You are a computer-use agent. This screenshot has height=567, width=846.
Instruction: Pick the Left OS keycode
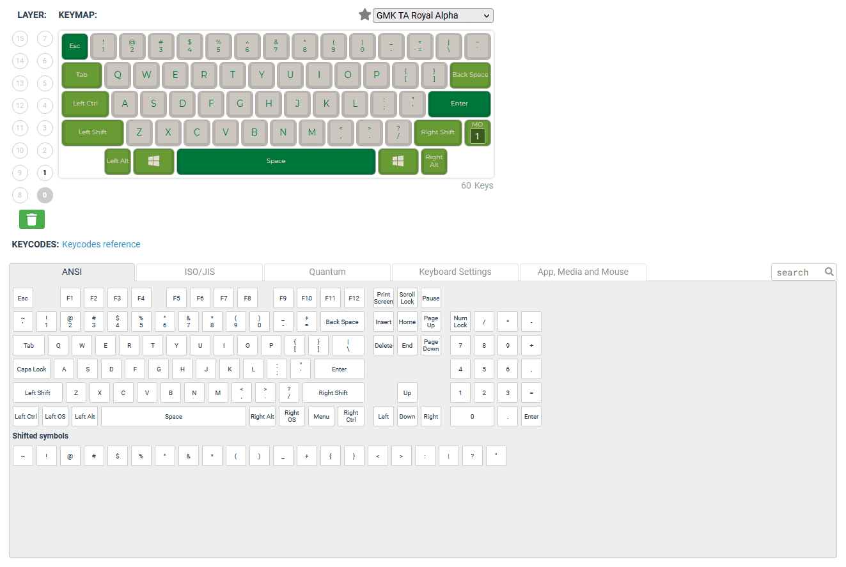(x=56, y=416)
